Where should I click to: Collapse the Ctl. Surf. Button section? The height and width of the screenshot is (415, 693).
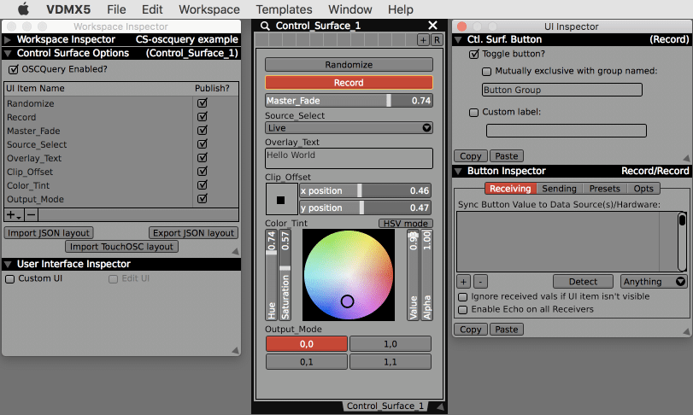click(458, 40)
